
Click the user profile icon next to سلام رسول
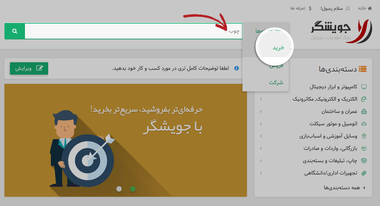coord(348,9)
